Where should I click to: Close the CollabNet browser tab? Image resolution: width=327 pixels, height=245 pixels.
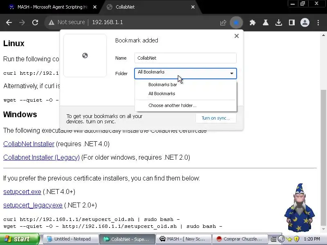(193, 7)
